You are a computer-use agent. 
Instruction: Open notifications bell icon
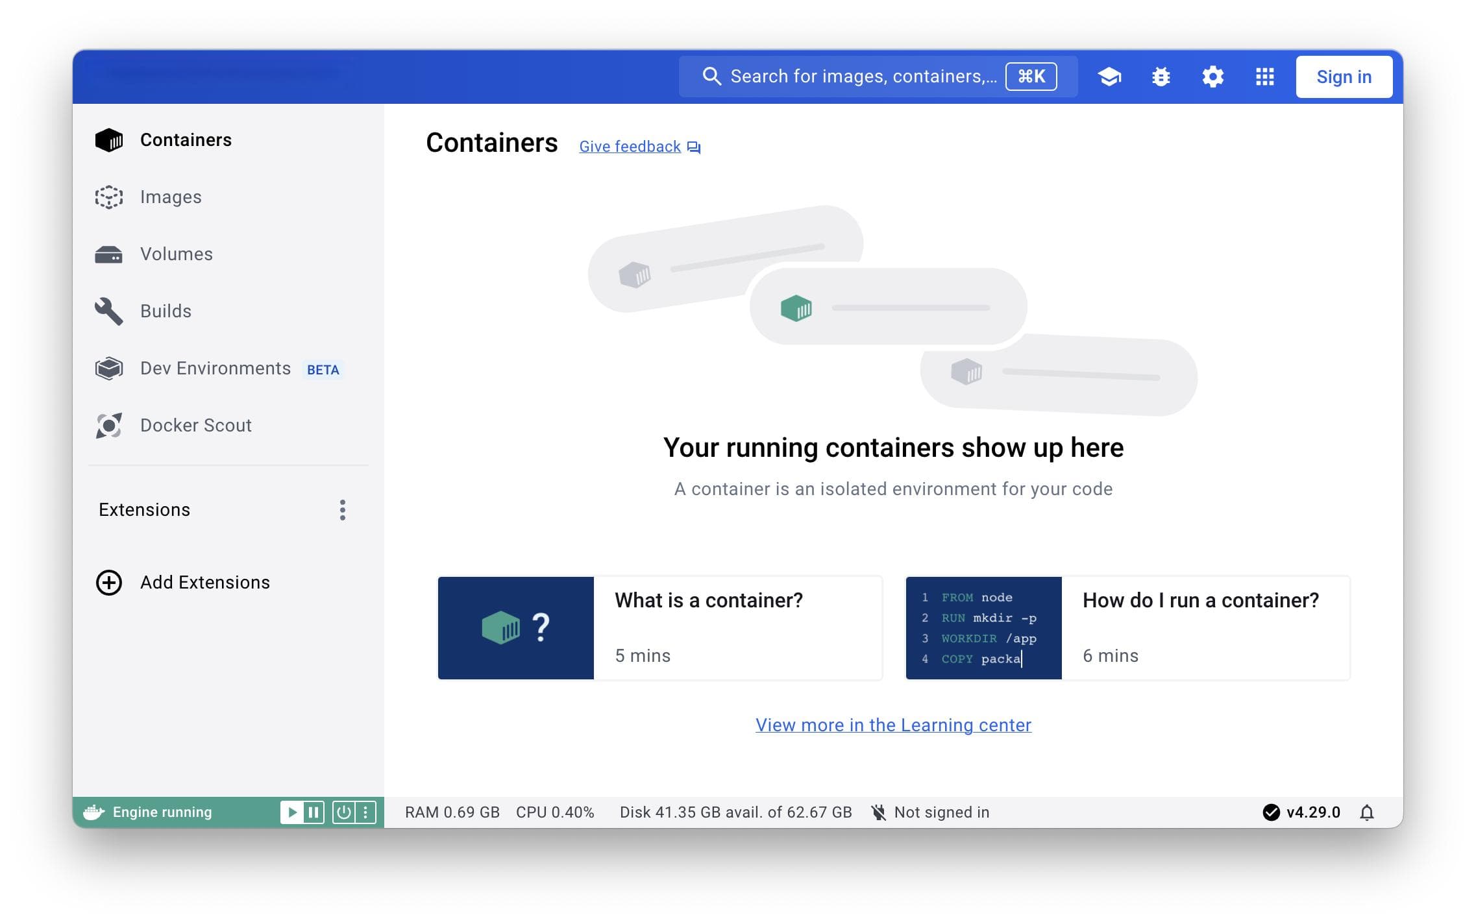[x=1367, y=812]
